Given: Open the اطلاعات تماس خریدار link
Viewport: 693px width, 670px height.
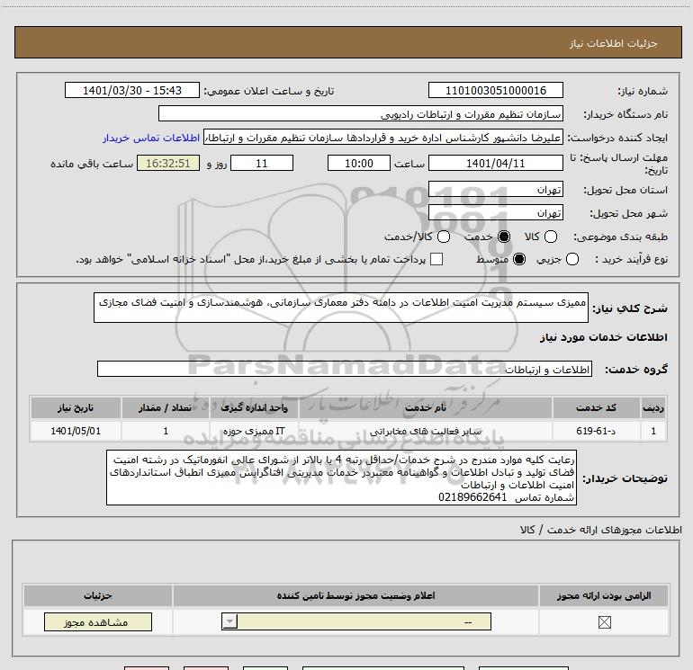Looking at the screenshot, I should pyautogui.click(x=151, y=138).
